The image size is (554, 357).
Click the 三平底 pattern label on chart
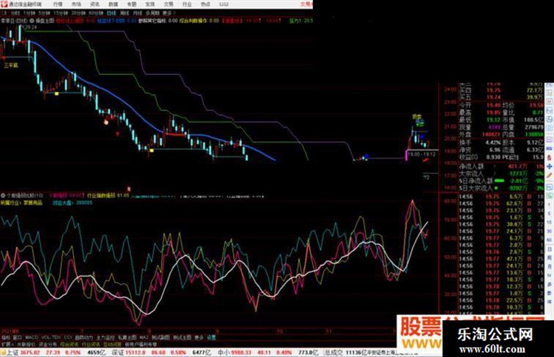11,65
